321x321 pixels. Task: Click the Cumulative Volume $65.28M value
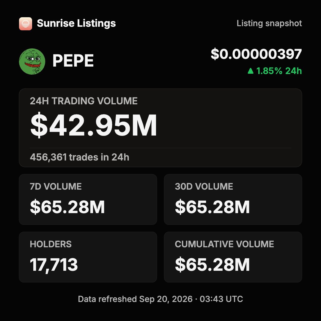[212, 265]
